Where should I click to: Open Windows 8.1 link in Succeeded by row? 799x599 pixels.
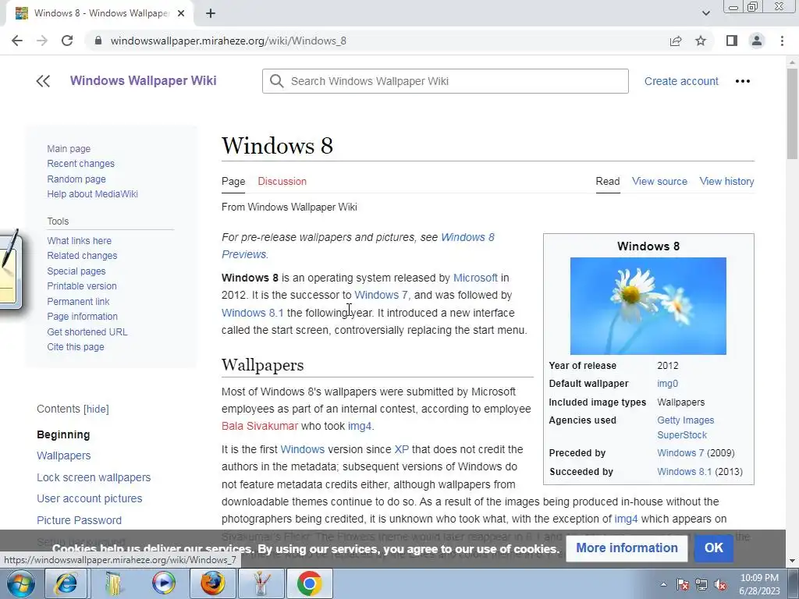tap(684, 472)
